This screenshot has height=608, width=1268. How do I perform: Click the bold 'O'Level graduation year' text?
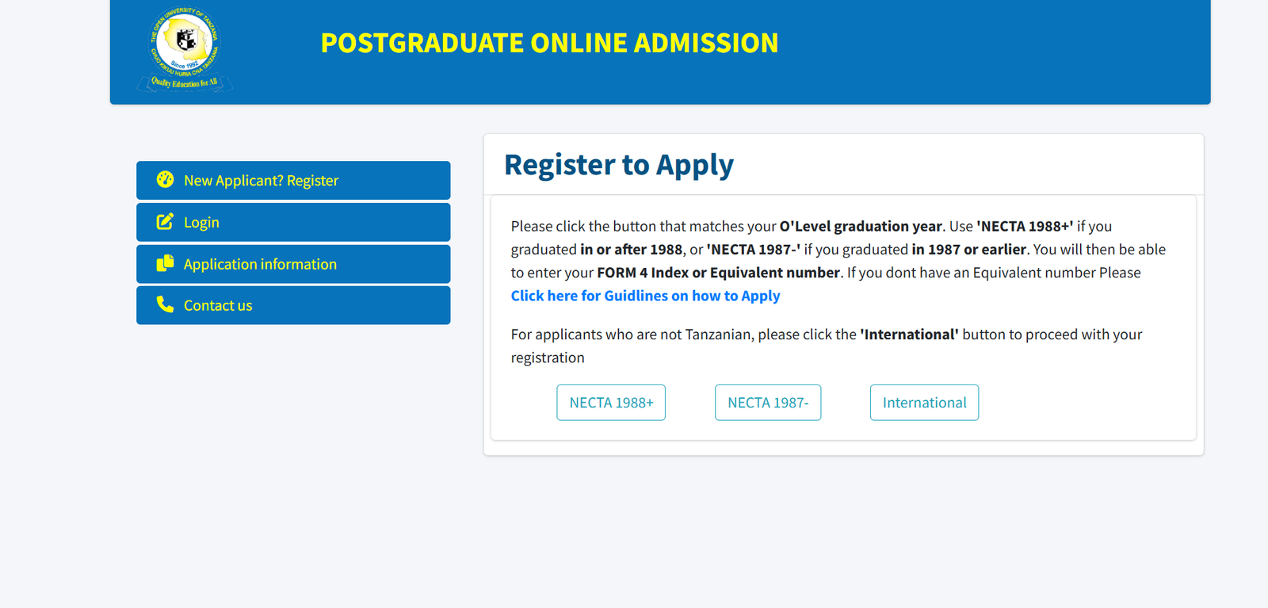click(x=861, y=227)
